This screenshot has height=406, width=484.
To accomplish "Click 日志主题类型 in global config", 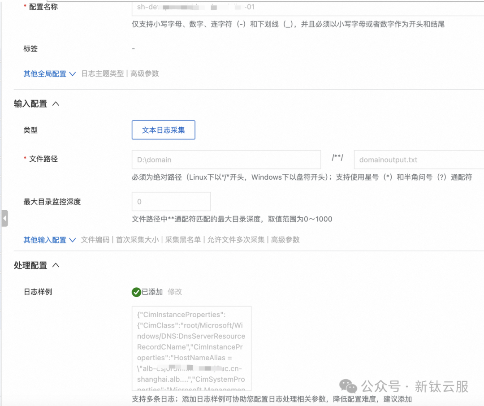I will tap(103, 74).
